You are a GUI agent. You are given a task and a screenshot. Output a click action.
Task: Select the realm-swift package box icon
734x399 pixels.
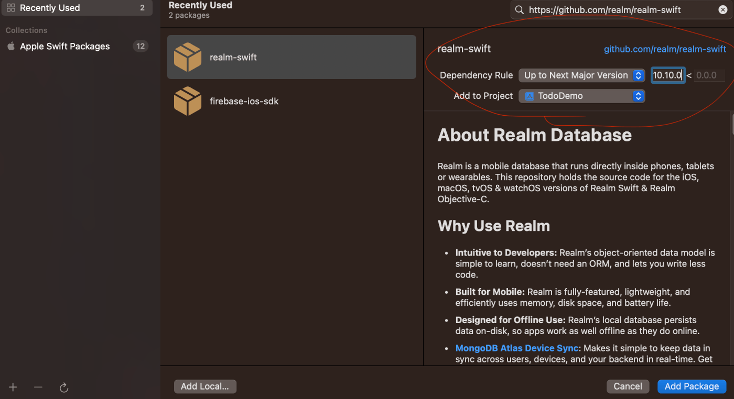[188, 57]
